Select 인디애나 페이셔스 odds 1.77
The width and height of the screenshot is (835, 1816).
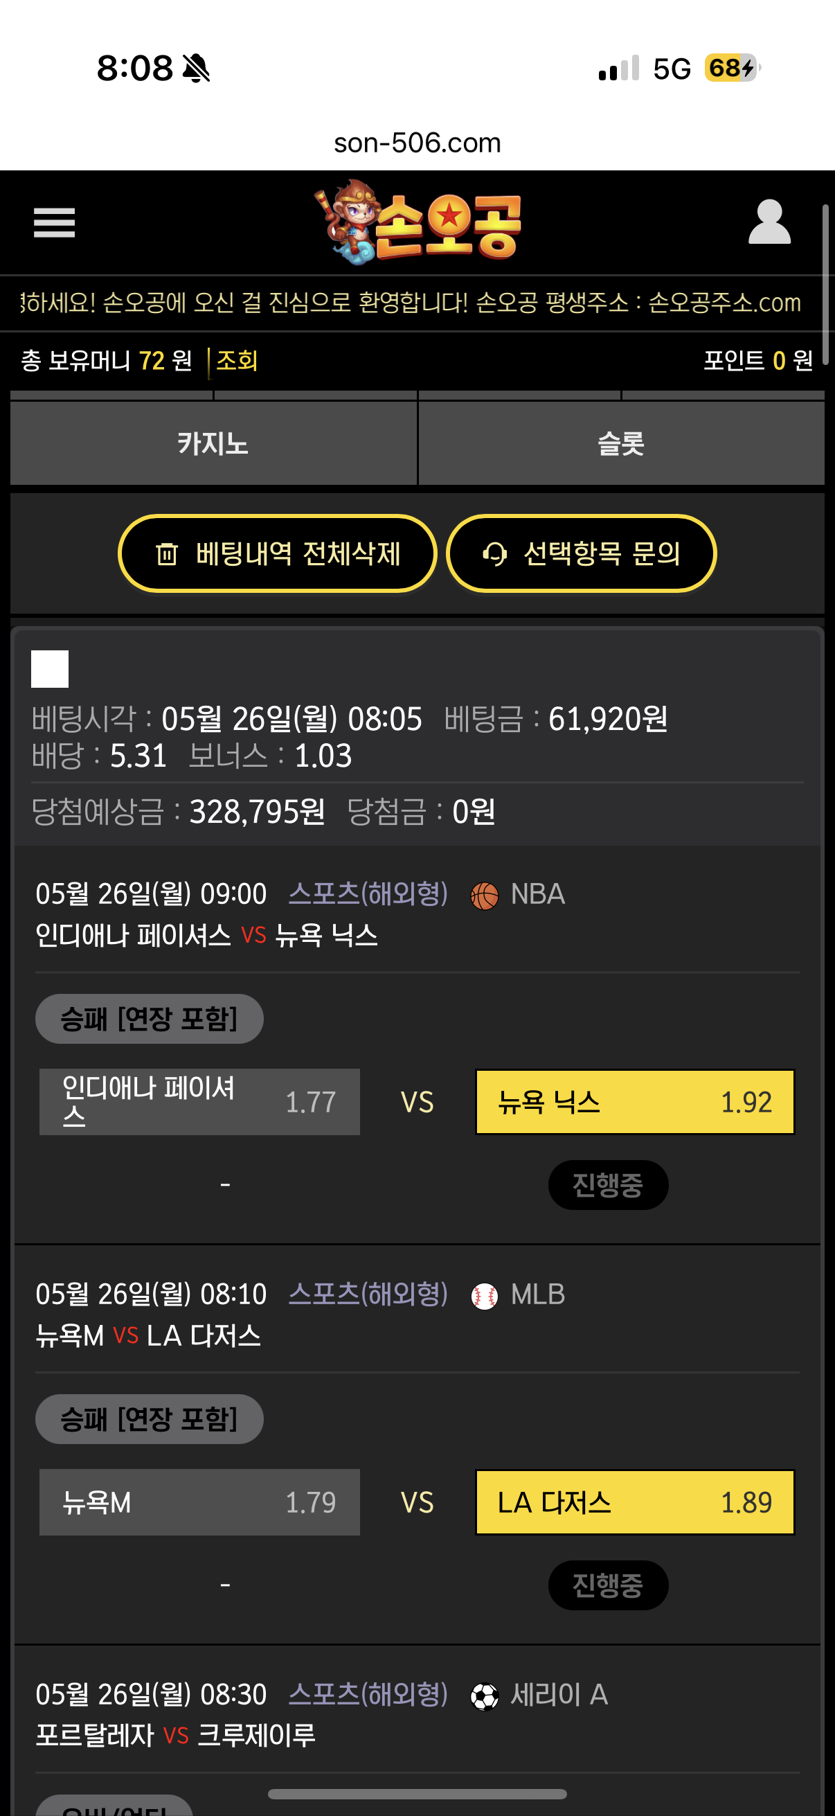199,1102
